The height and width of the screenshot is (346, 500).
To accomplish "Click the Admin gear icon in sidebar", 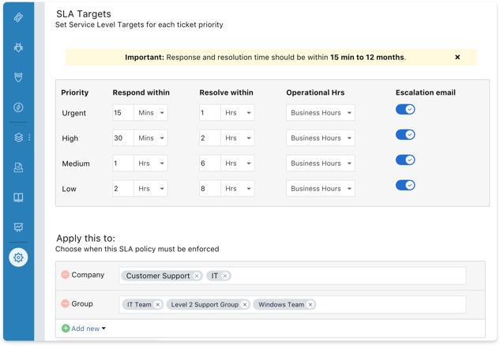I will click(18, 258).
